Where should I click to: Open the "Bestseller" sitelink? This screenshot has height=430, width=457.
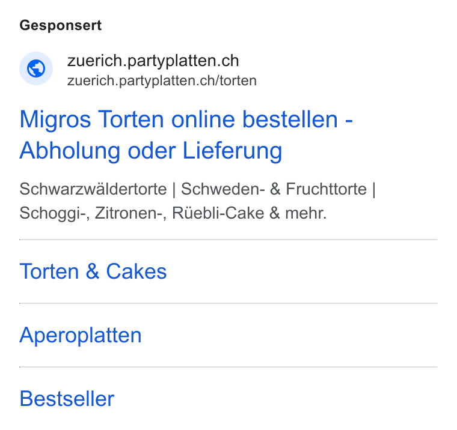point(67,399)
